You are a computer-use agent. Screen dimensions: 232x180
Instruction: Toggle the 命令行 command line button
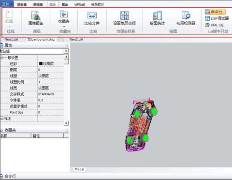[x=215, y=12]
